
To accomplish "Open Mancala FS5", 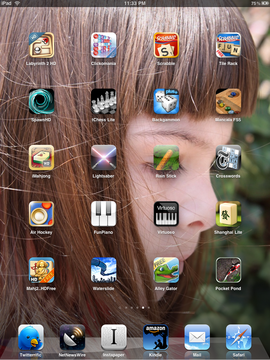I will pyautogui.click(x=228, y=101).
